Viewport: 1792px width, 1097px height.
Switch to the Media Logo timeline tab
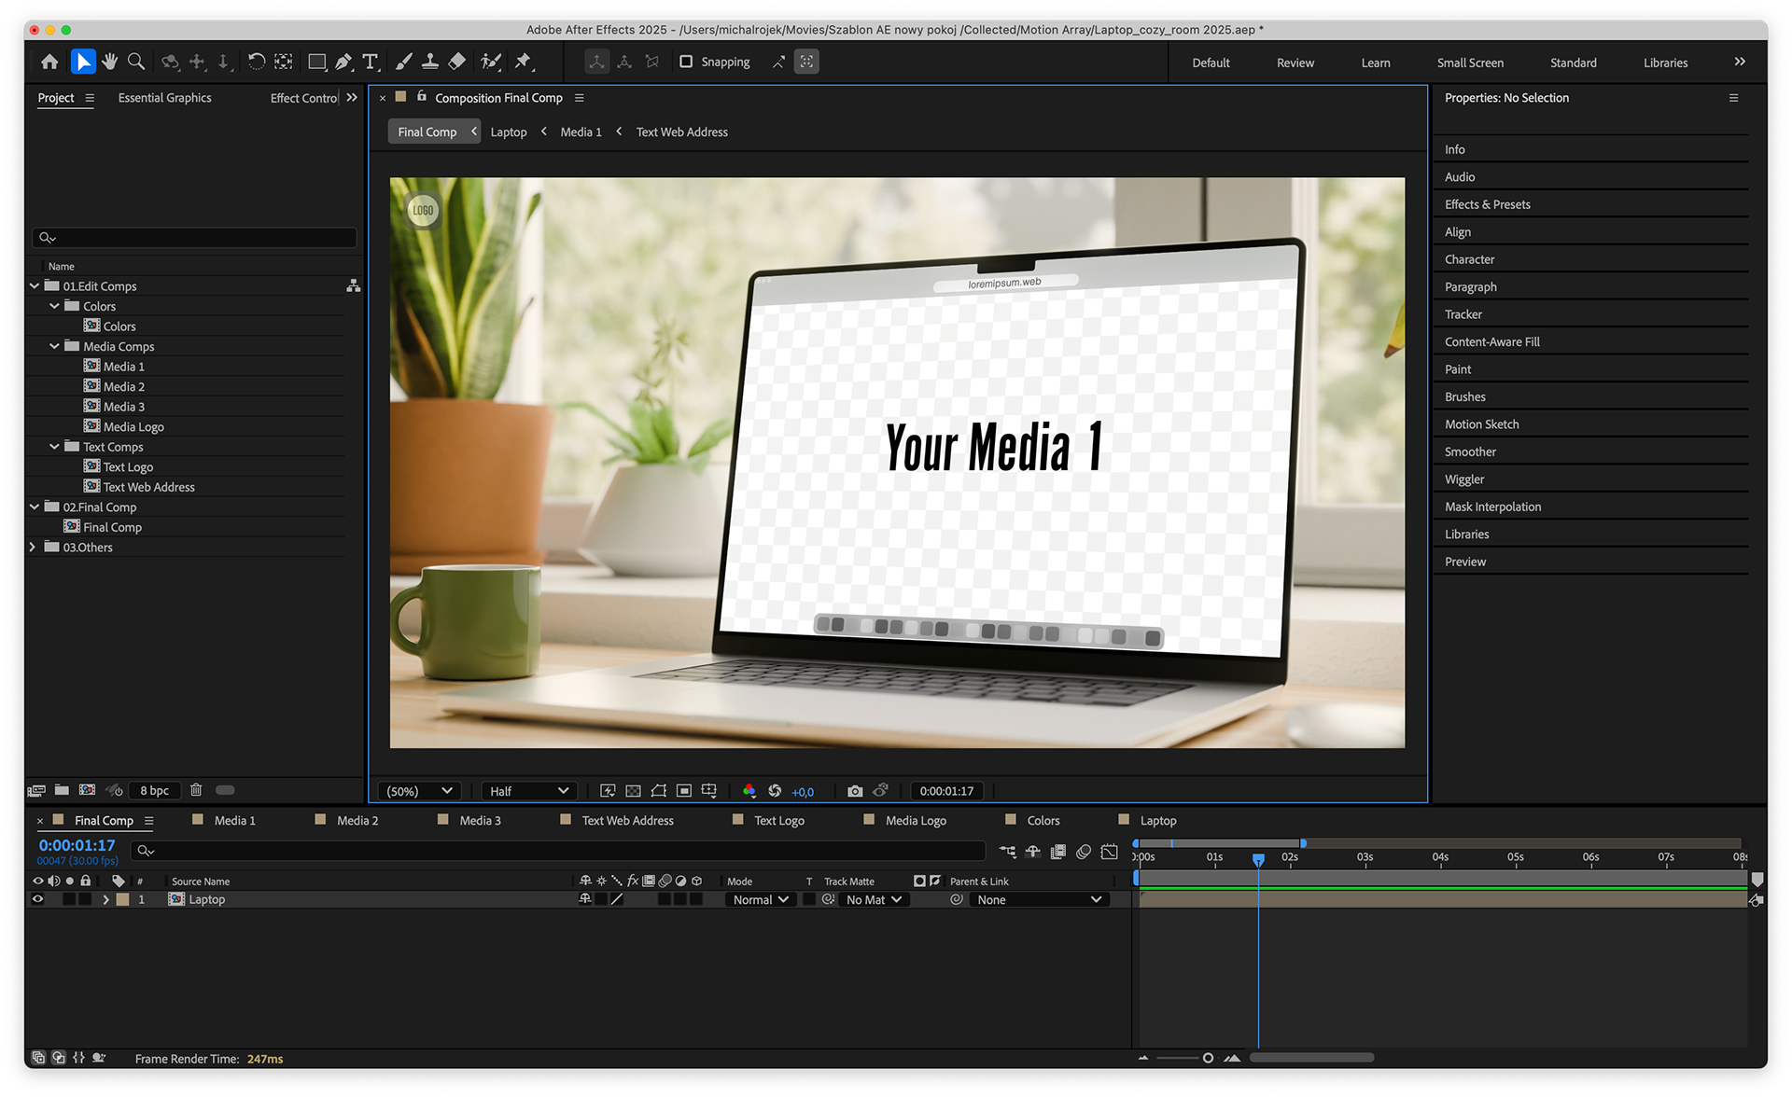(915, 820)
